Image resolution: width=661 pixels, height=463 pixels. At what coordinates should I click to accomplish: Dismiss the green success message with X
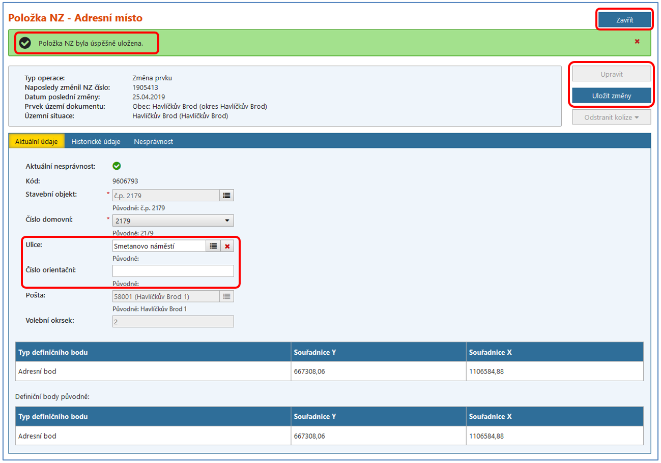[x=637, y=42]
